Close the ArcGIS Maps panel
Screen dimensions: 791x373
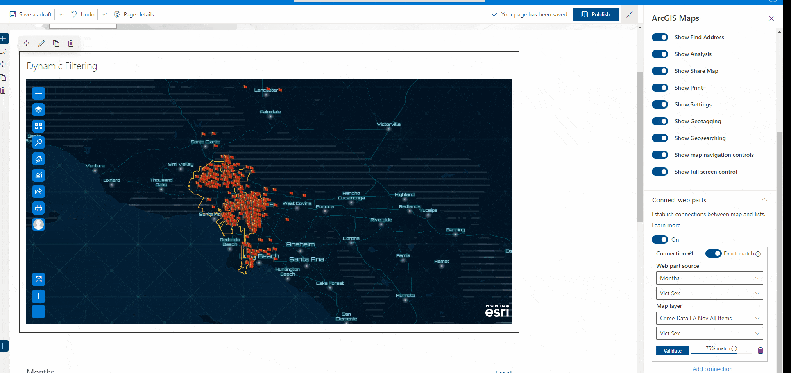point(771,18)
